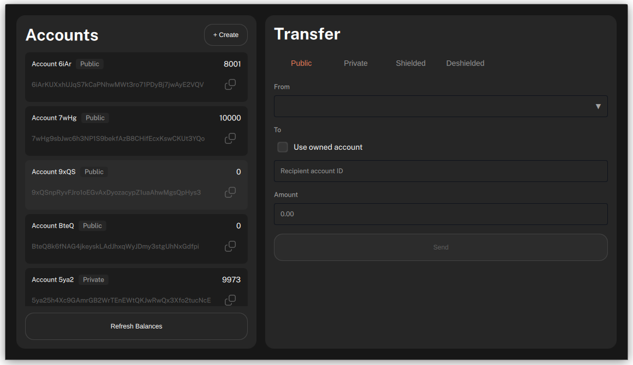This screenshot has height=365, width=633.
Task: Switch to the Shielded transfer tab
Action: tap(410, 63)
